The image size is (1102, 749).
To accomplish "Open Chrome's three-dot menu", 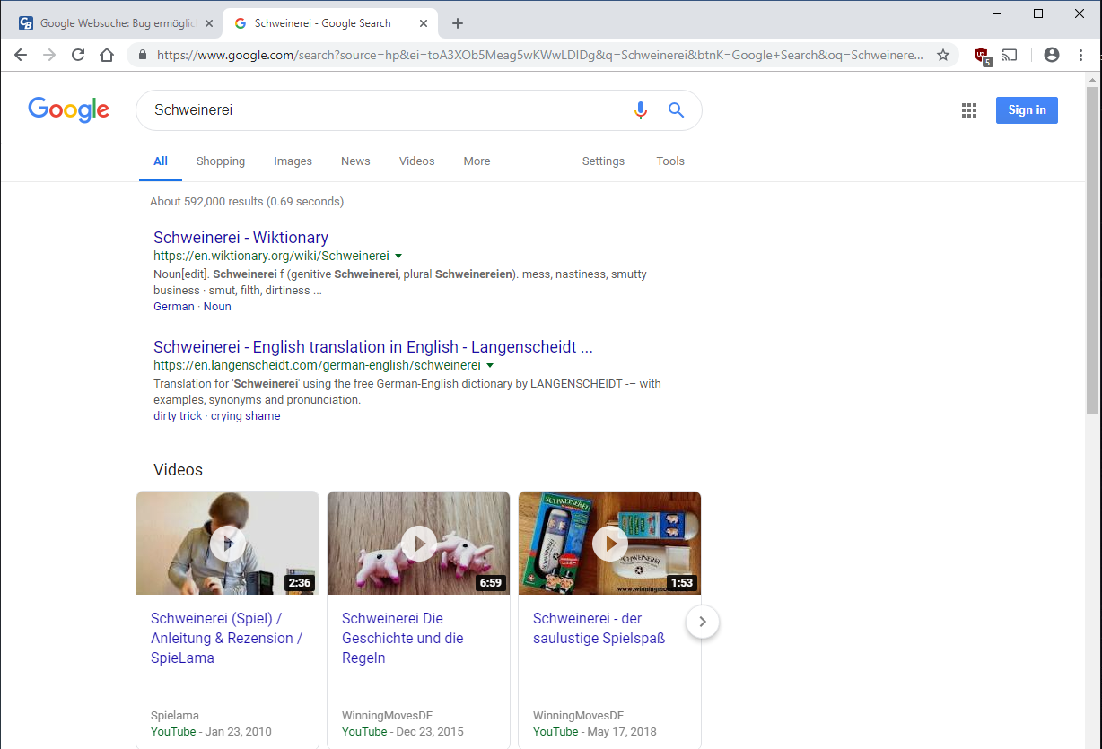I will (x=1081, y=55).
